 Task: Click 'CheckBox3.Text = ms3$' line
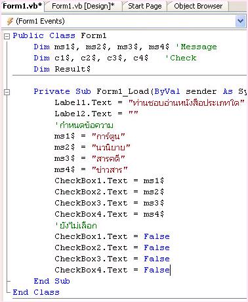pos(110,203)
